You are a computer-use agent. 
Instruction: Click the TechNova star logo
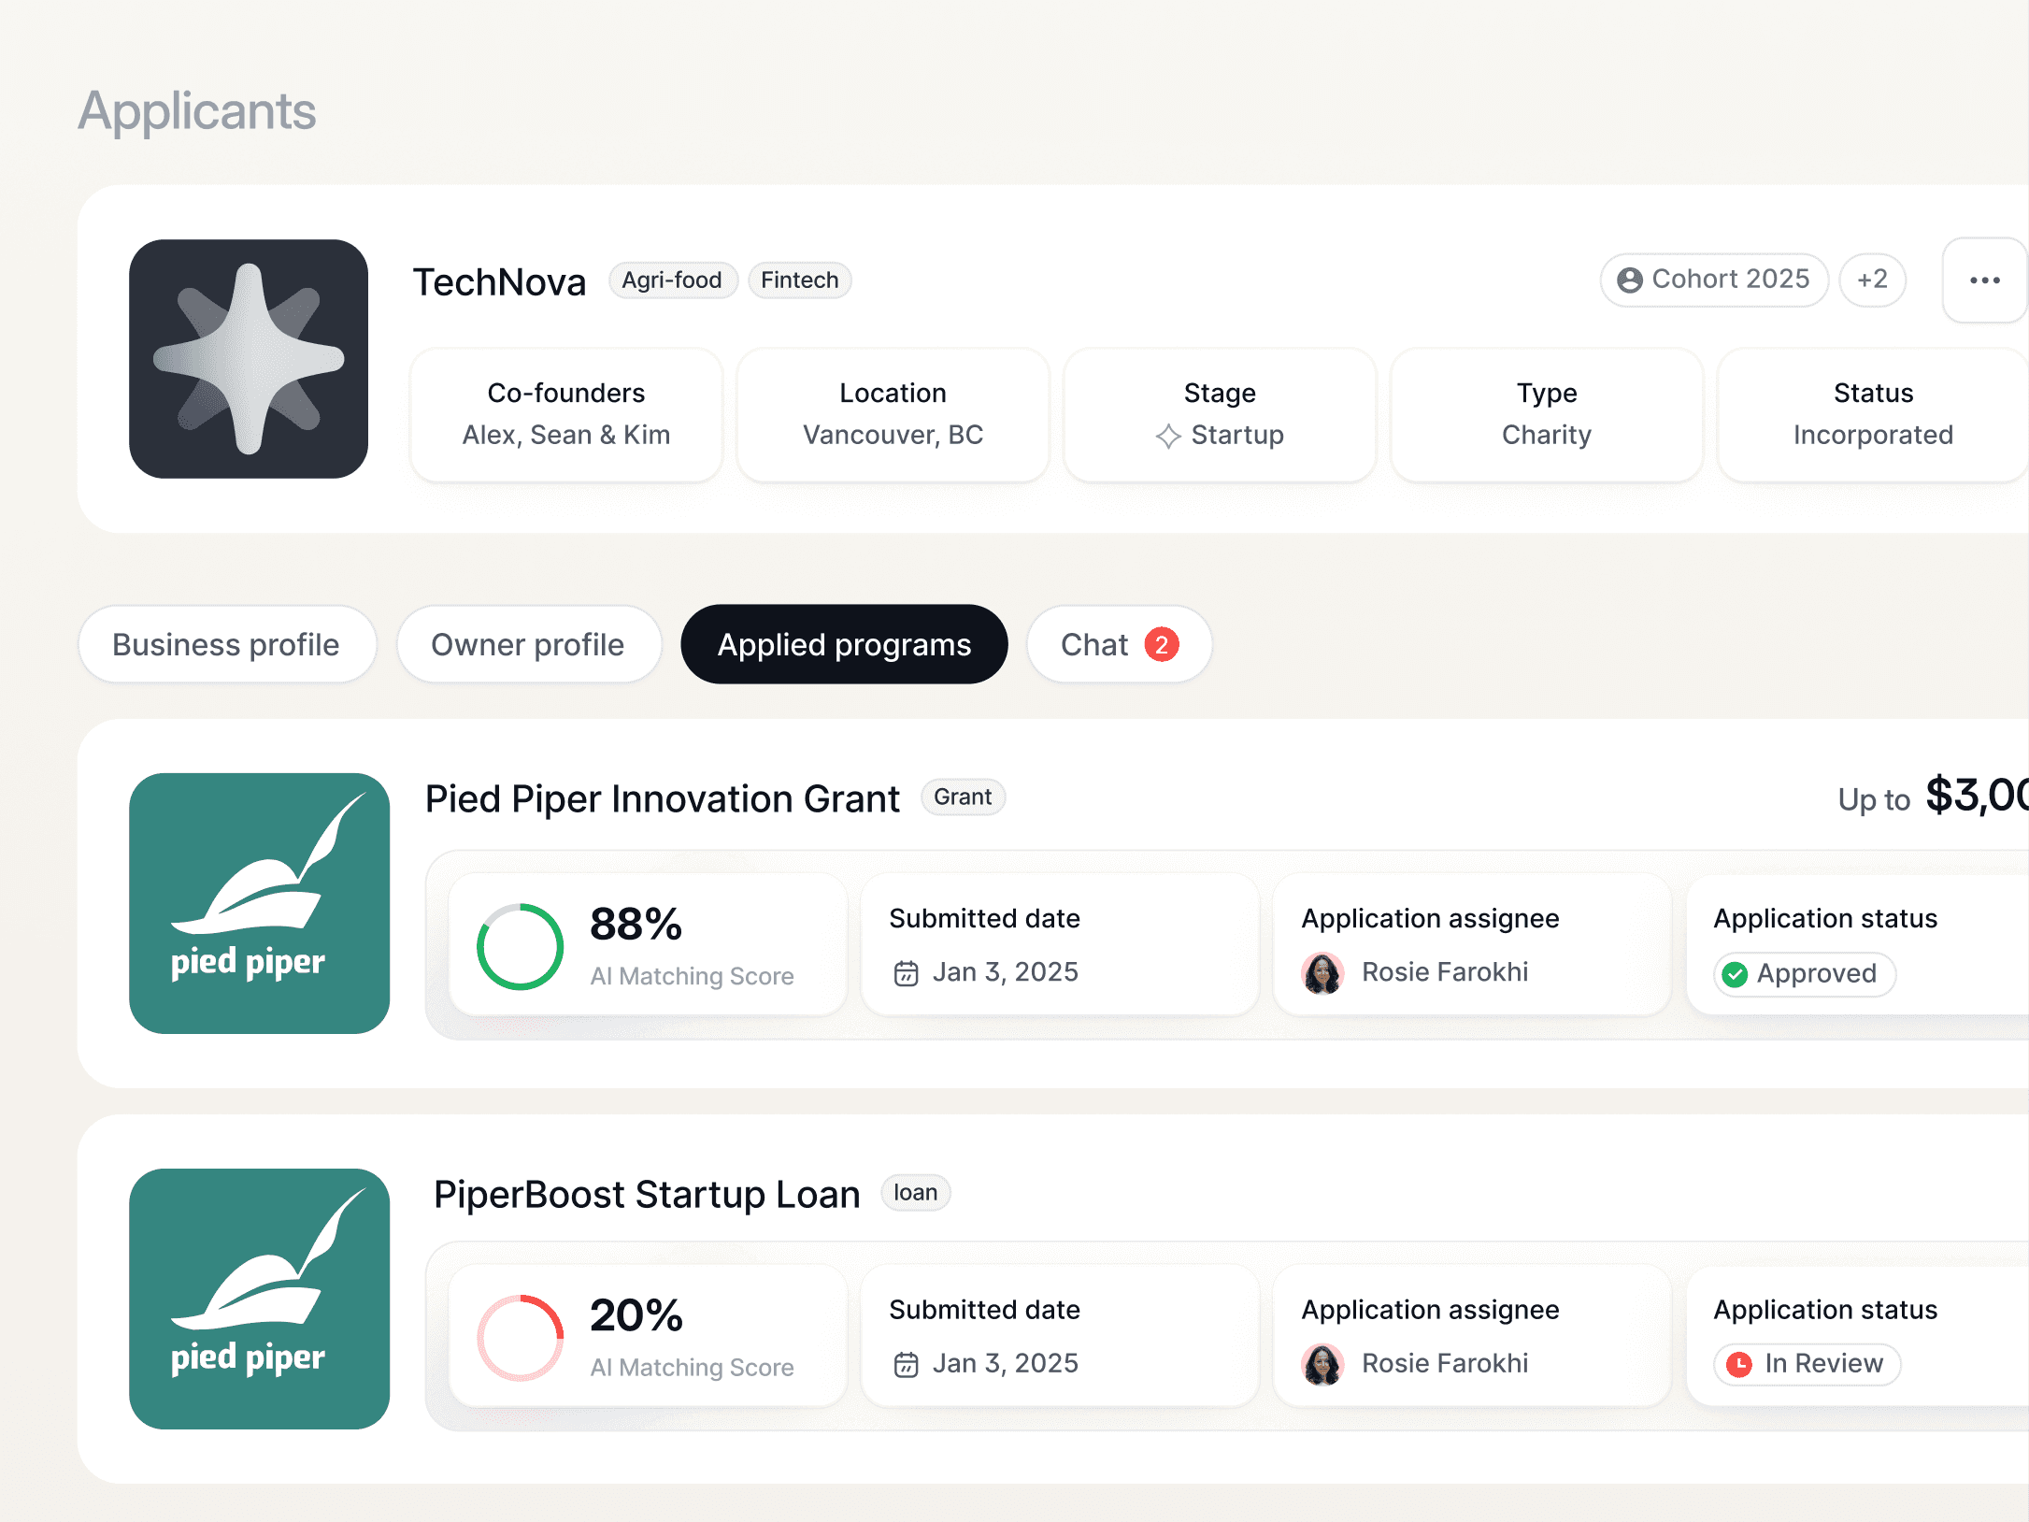click(x=249, y=359)
